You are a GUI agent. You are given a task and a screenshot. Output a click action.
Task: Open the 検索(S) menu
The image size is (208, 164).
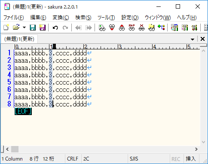point(83,18)
